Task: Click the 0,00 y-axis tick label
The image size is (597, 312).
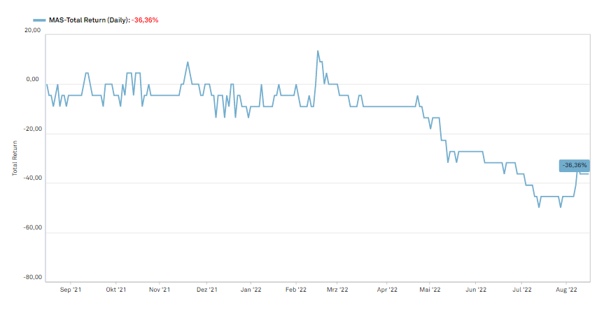Action: click(32, 79)
